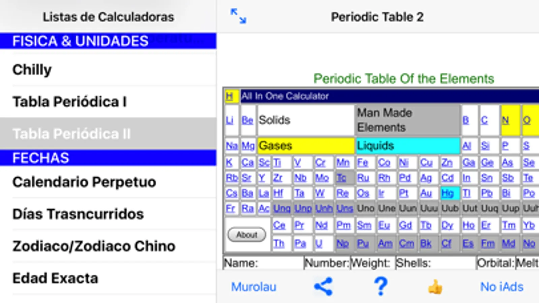
Task: Open help with the question mark icon
Action: [381, 287]
